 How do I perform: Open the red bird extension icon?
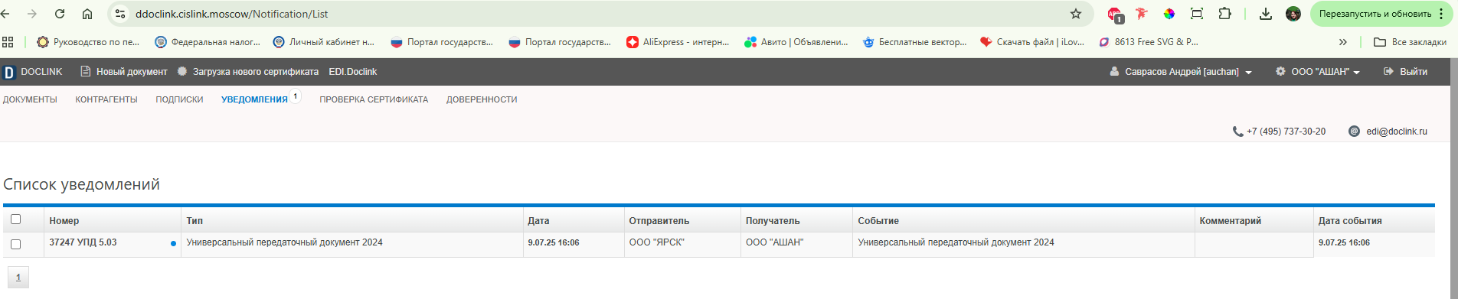click(x=1142, y=14)
